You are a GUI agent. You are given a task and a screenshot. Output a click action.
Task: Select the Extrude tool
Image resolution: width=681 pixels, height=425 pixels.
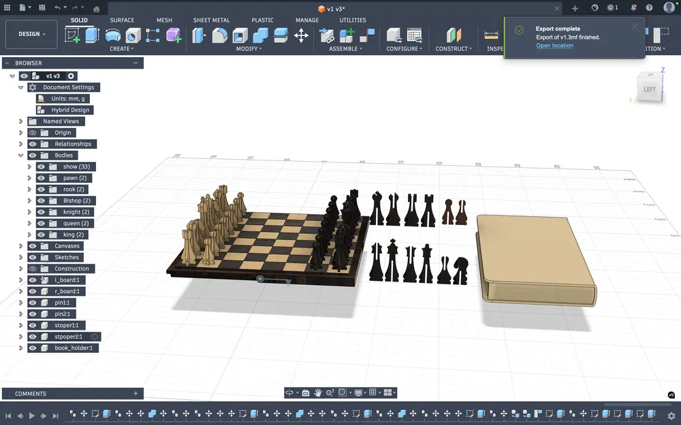92,35
